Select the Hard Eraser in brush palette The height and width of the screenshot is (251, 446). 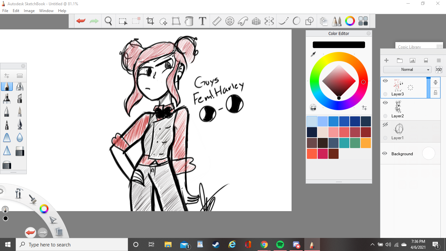(20, 151)
